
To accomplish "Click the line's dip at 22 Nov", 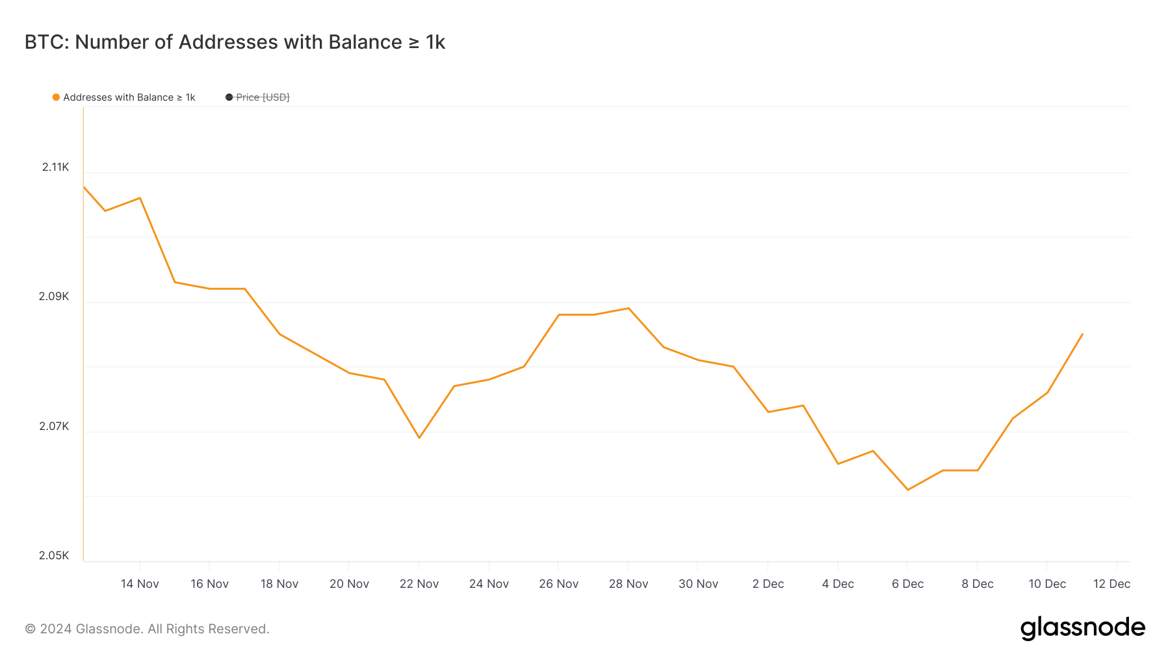I will (419, 438).
